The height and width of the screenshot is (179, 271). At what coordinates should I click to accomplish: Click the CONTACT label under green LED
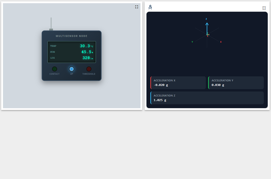coord(54,74)
